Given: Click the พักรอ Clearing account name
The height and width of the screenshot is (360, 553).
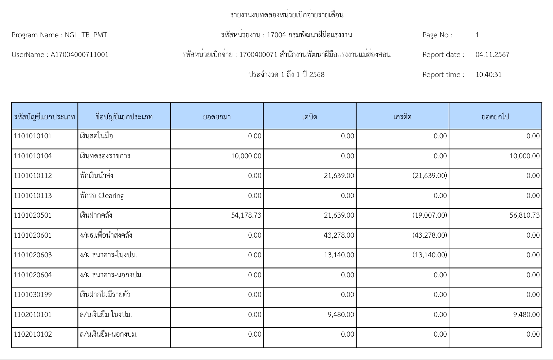Looking at the screenshot, I should pos(102,196).
